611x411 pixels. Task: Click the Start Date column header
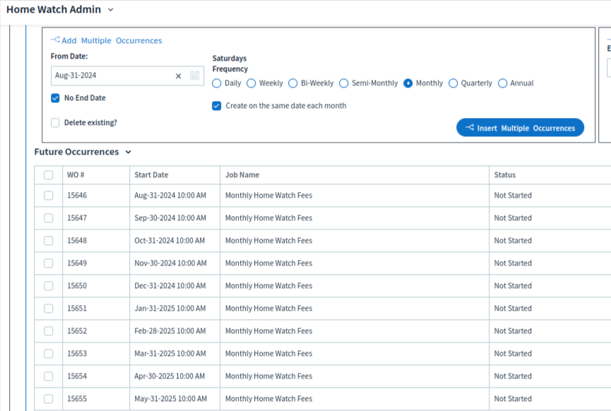[151, 175]
